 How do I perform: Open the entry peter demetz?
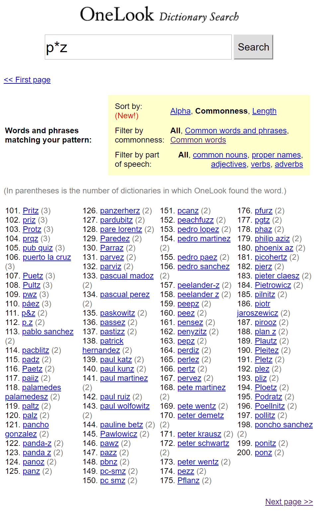(x=201, y=415)
